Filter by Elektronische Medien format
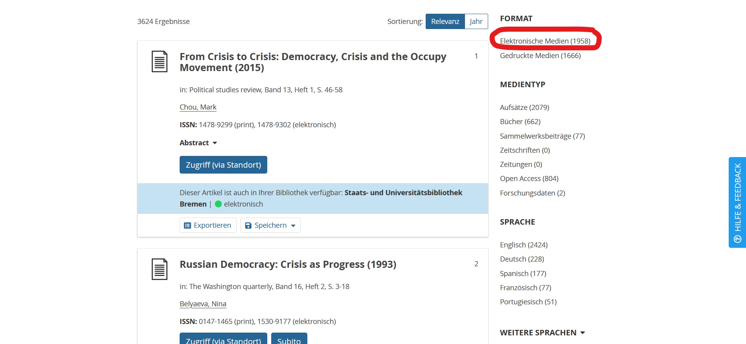The height and width of the screenshot is (344, 746). point(545,41)
